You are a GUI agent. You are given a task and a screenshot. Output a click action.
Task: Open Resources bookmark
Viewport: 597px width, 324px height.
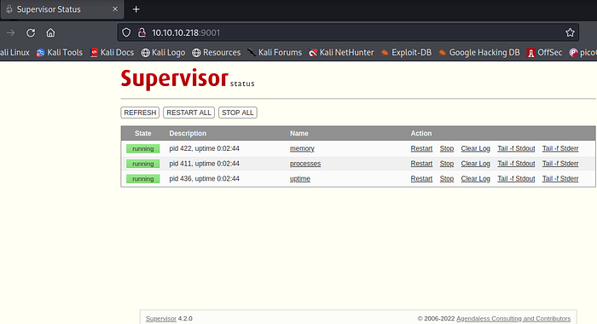217,53
